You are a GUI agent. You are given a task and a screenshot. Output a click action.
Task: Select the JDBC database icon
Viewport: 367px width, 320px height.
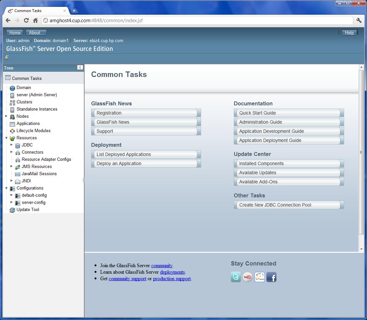tap(17, 145)
